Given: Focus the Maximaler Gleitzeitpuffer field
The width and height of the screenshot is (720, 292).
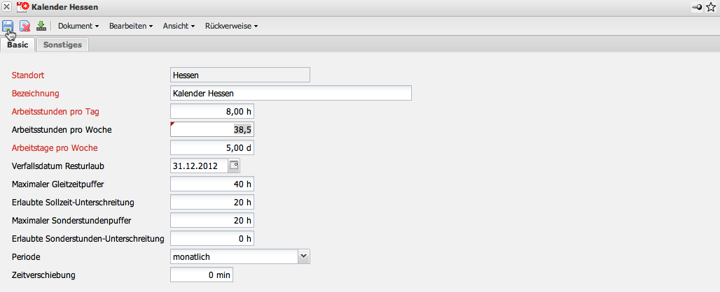Looking at the screenshot, I should 212,184.
